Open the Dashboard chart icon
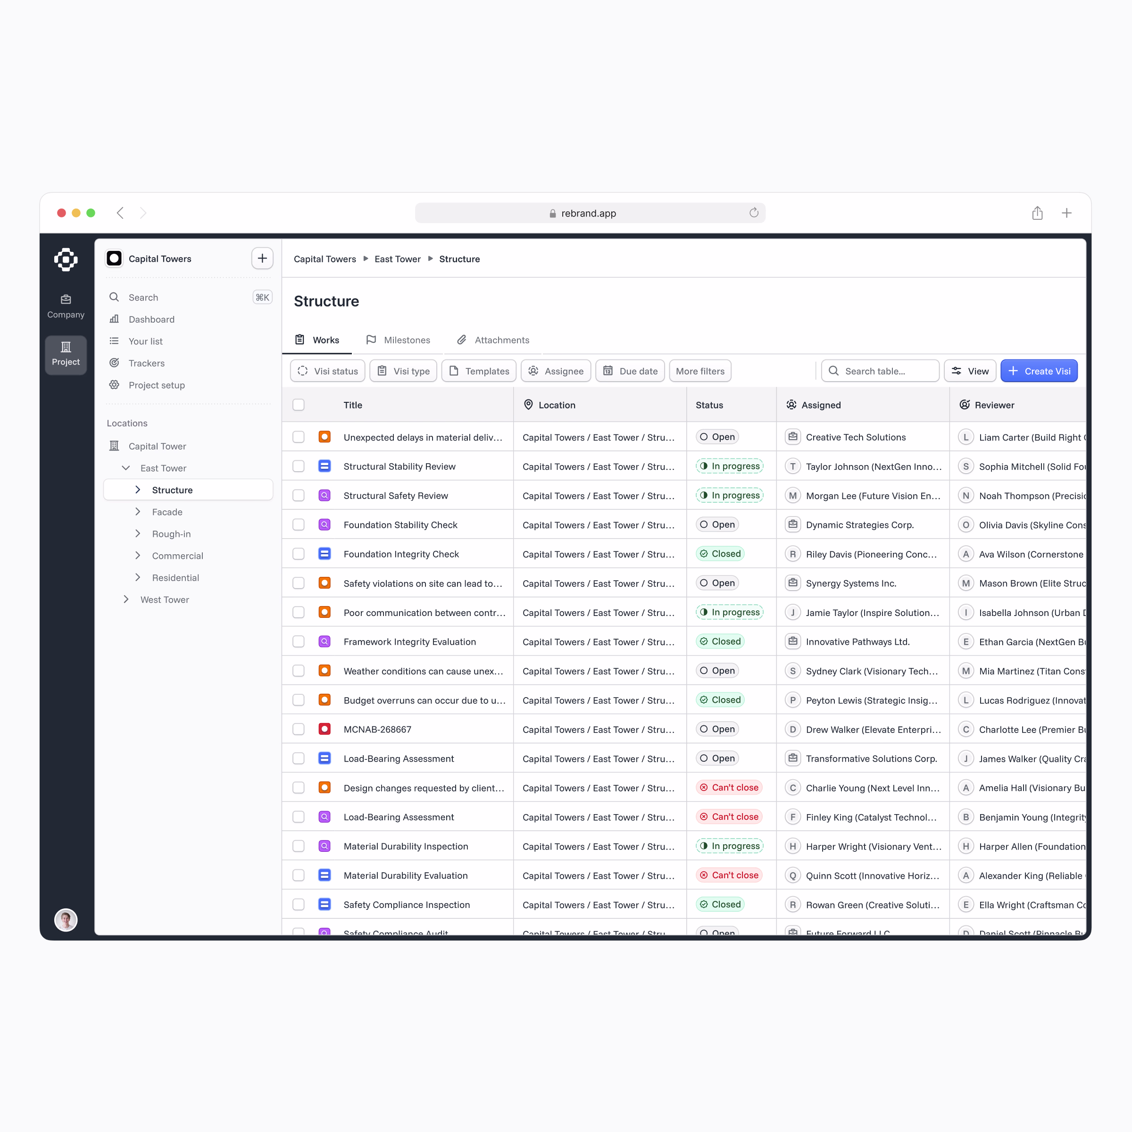Image resolution: width=1132 pixels, height=1132 pixels. tap(114, 319)
